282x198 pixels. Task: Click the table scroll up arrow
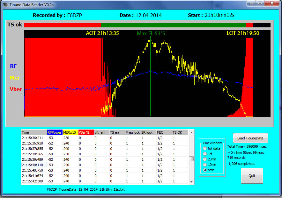click(191, 132)
